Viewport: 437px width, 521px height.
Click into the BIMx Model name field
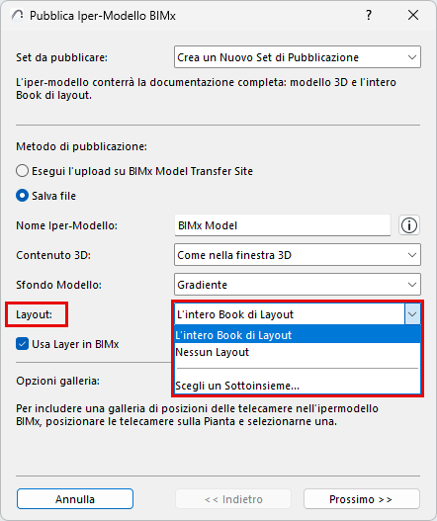click(283, 225)
